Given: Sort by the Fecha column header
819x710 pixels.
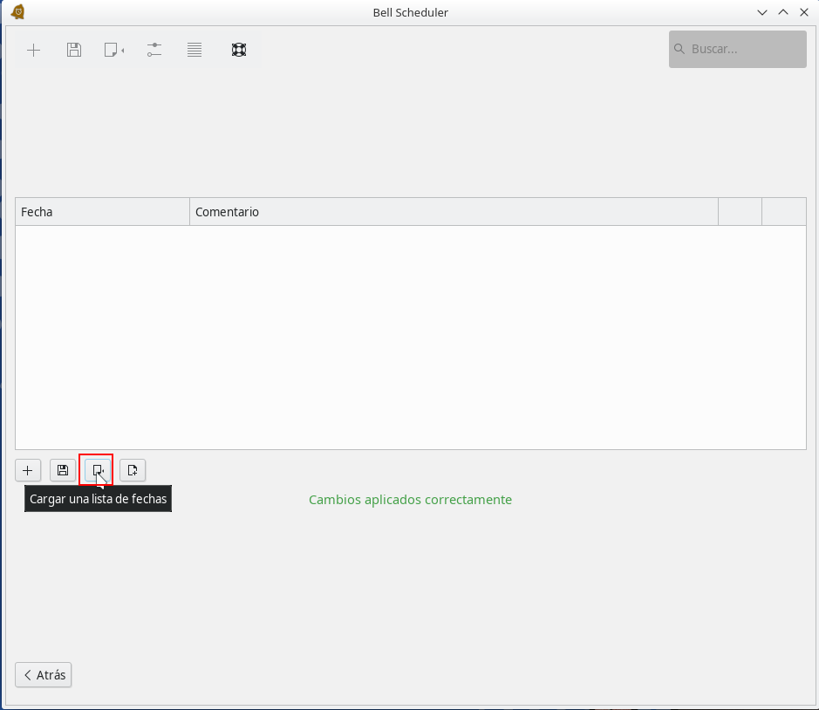Looking at the screenshot, I should coord(102,212).
